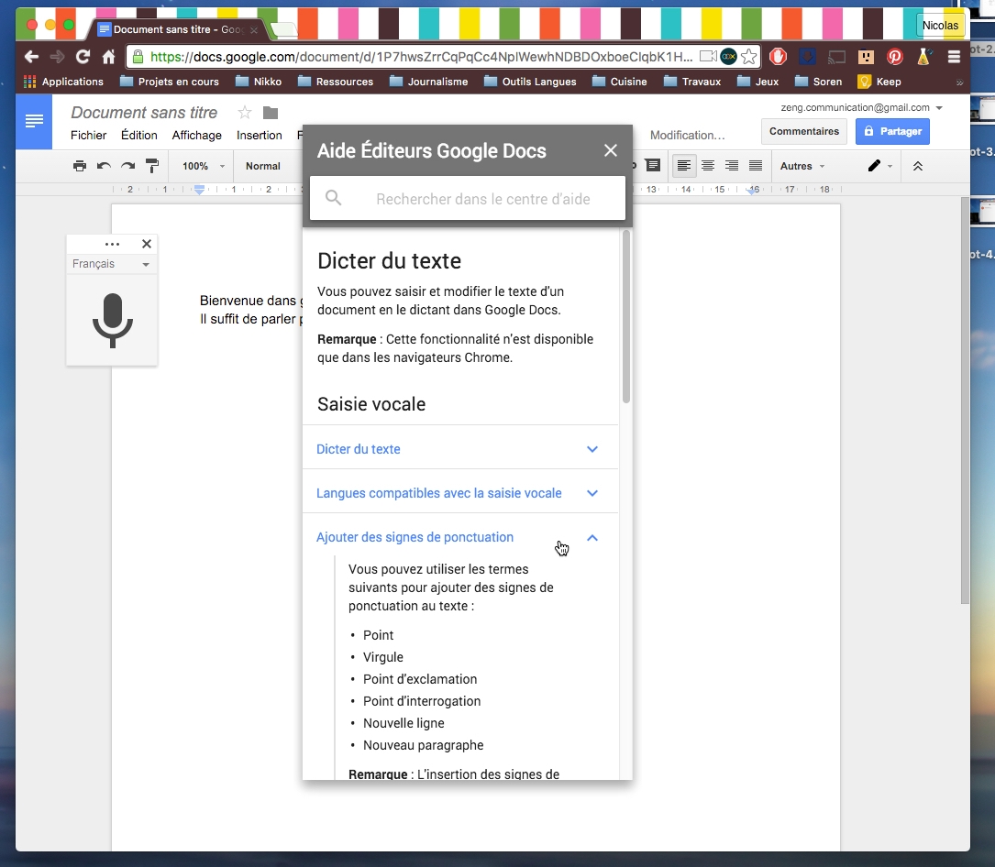
Task: Open the pencil editing mode menu
Action: point(879,166)
